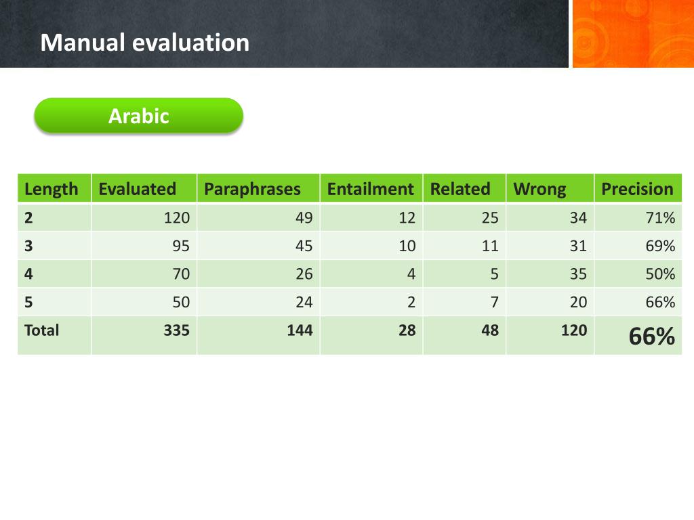Select the Length 2 row label
The width and height of the screenshot is (694, 520).
click(x=28, y=217)
